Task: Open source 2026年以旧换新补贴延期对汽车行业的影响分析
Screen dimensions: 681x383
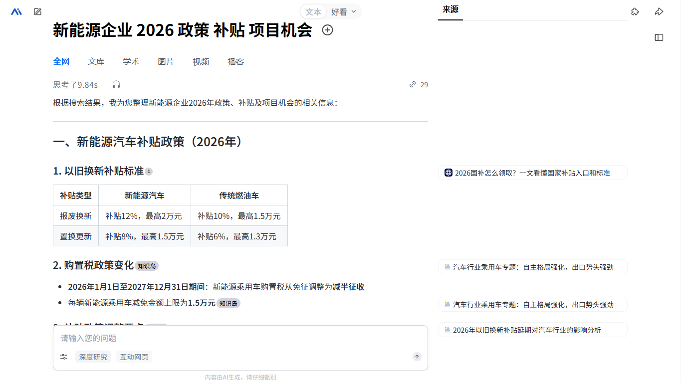Action: pyautogui.click(x=532, y=330)
